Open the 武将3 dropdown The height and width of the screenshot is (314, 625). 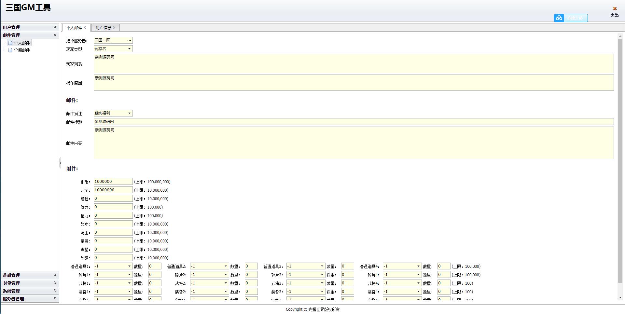pyautogui.click(x=322, y=283)
